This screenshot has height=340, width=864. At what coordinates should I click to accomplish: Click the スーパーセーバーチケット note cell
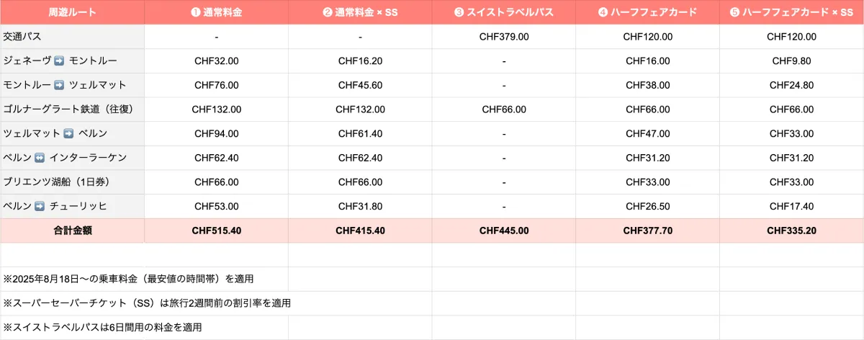[147, 303]
